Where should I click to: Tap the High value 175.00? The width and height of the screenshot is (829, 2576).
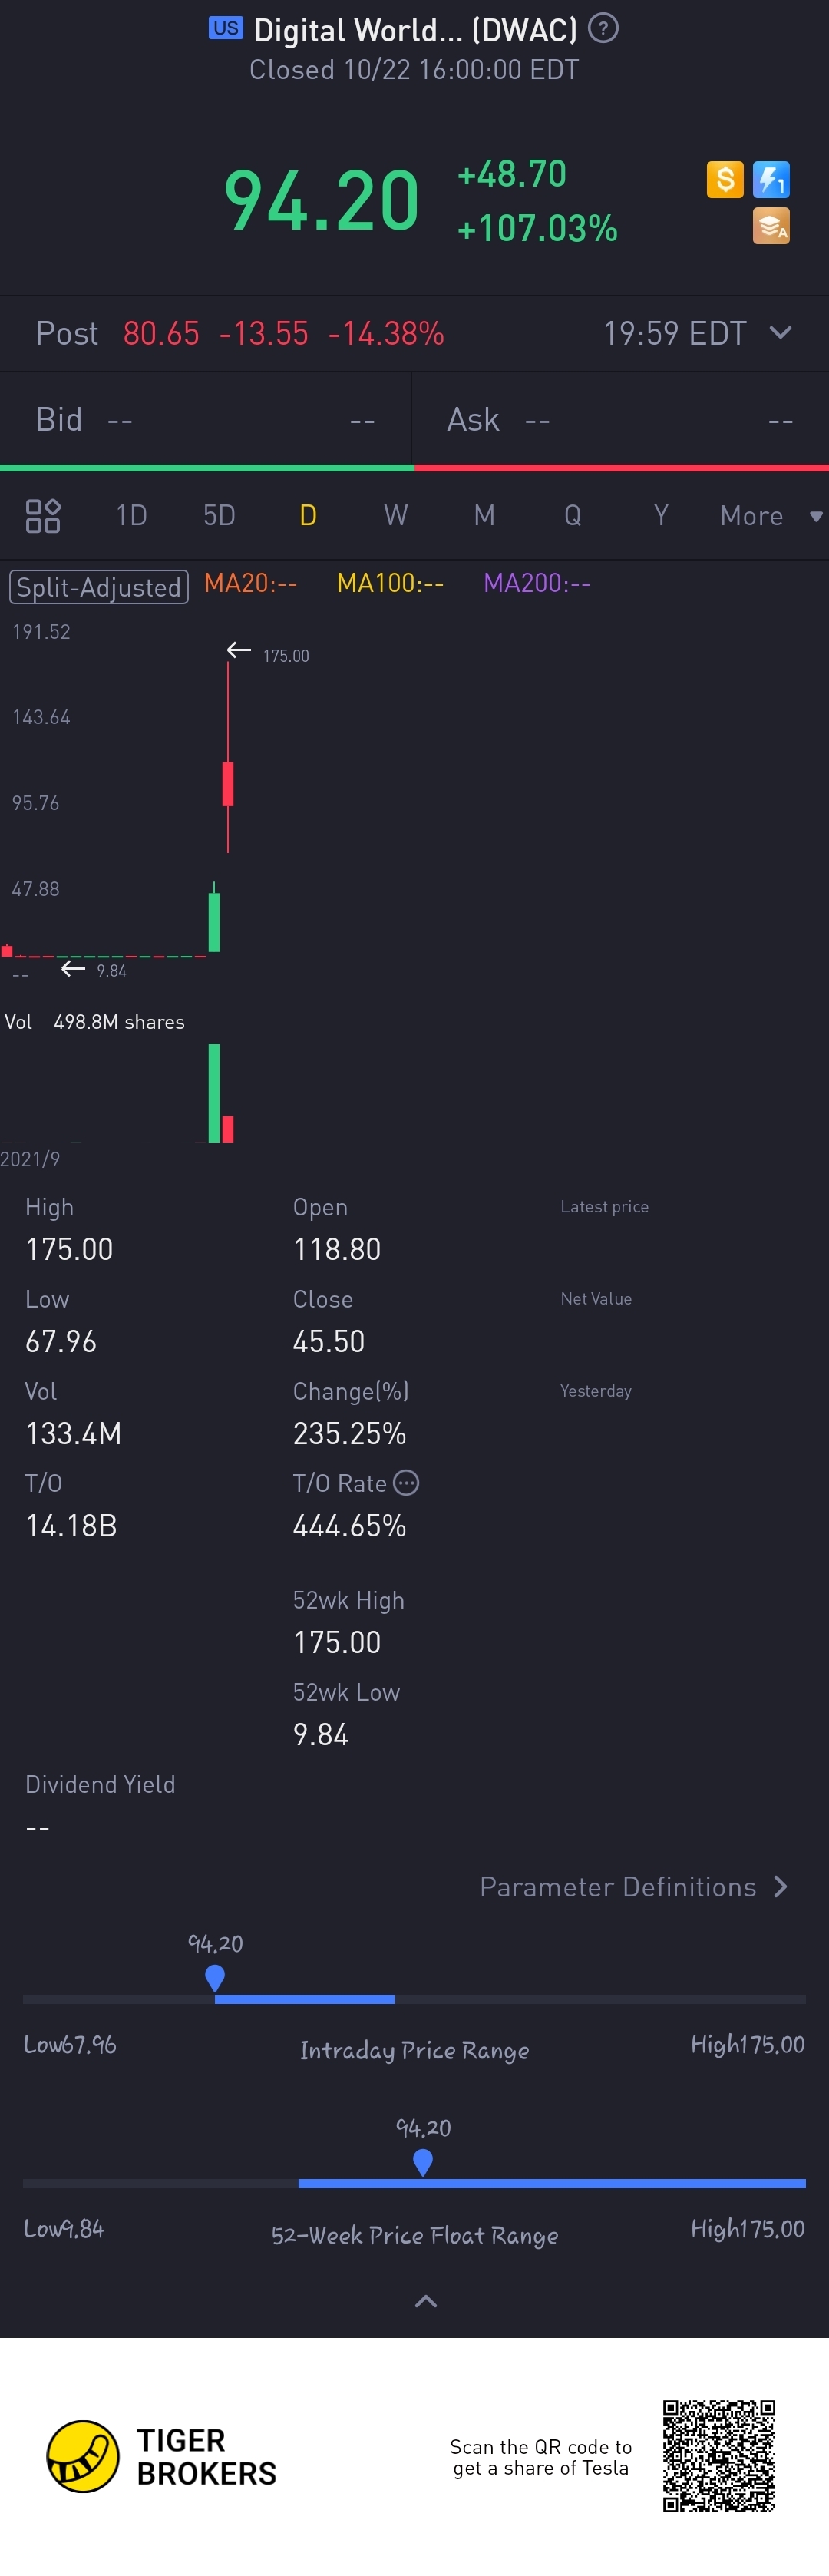(x=69, y=1250)
